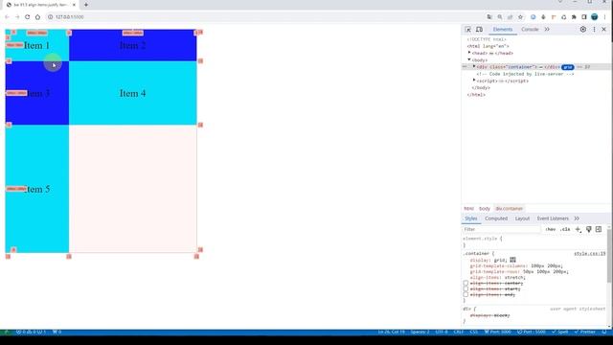Open the Styles tab

click(x=470, y=218)
